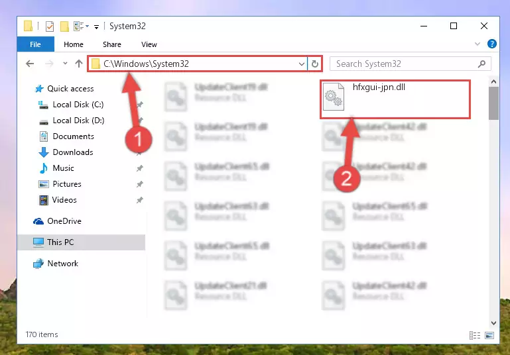
Task: Refresh the System32 folder view
Action: 315,64
